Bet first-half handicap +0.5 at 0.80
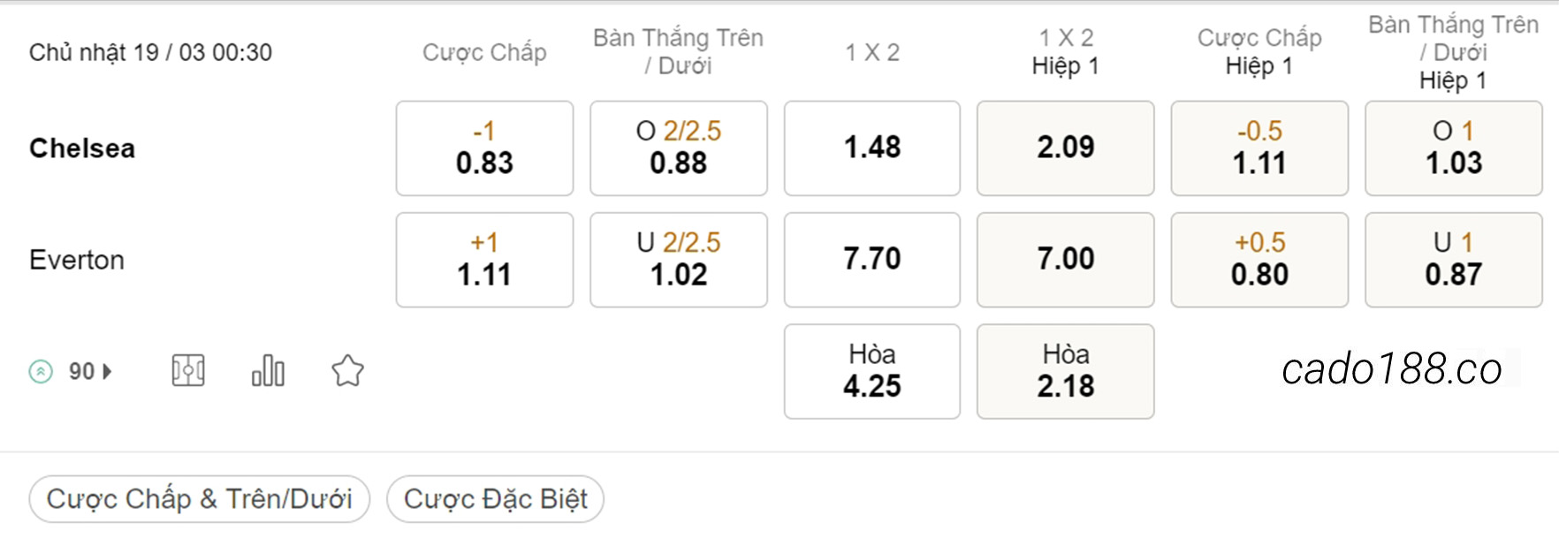This screenshot has width=1559, height=546. [x=1259, y=260]
